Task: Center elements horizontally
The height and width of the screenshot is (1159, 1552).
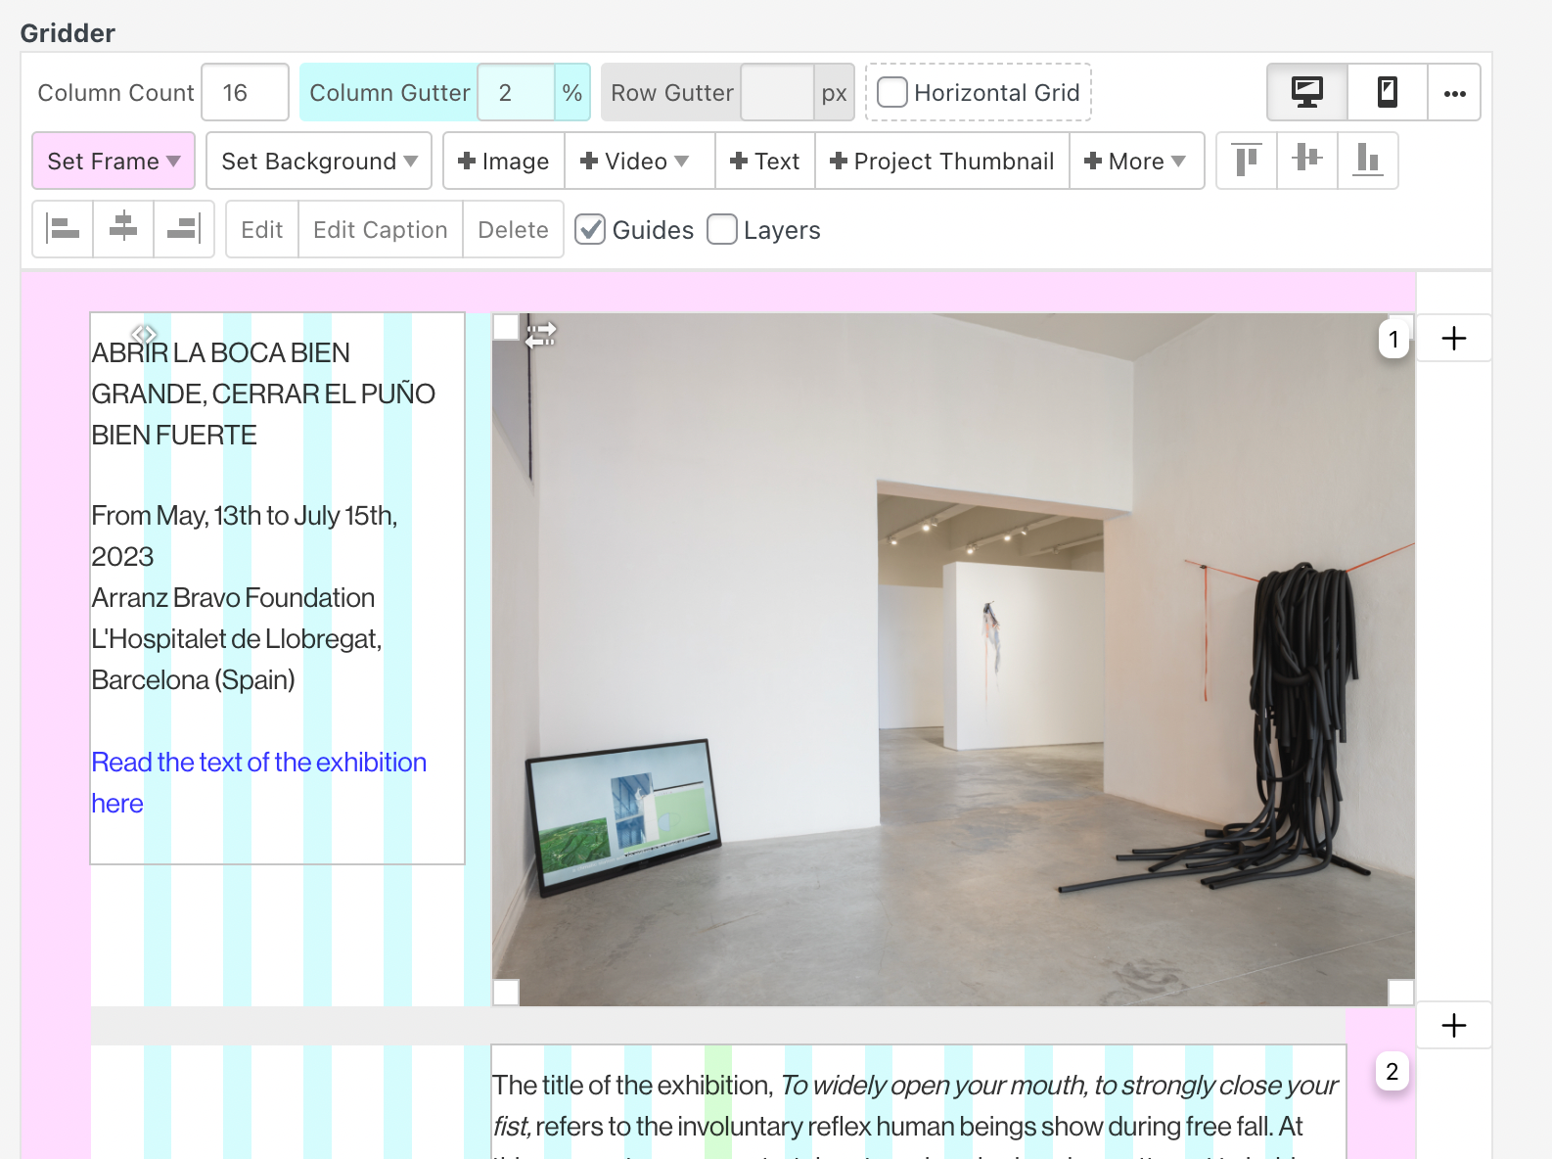Action: click(123, 229)
